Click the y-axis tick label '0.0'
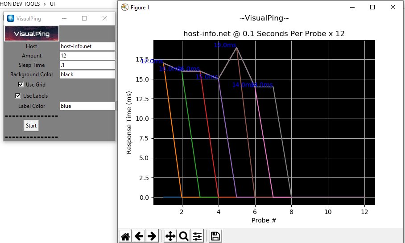This screenshot has width=405, height=243. pyautogui.click(x=145, y=198)
